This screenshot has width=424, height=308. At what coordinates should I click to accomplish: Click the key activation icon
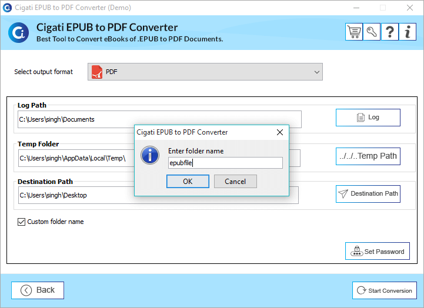click(372, 32)
